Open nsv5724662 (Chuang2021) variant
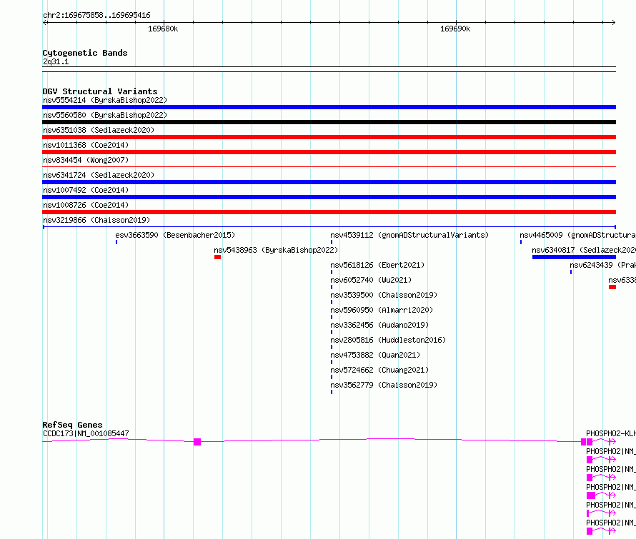Screen dimensions: 636x539 tap(379, 370)
